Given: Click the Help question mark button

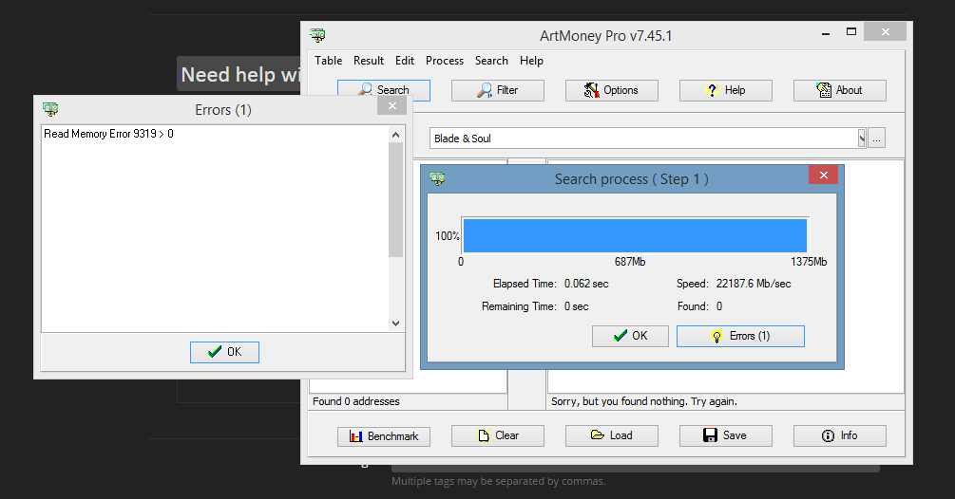Looking at the screenshot, I should pyautogui.click(x=725, y=90).
